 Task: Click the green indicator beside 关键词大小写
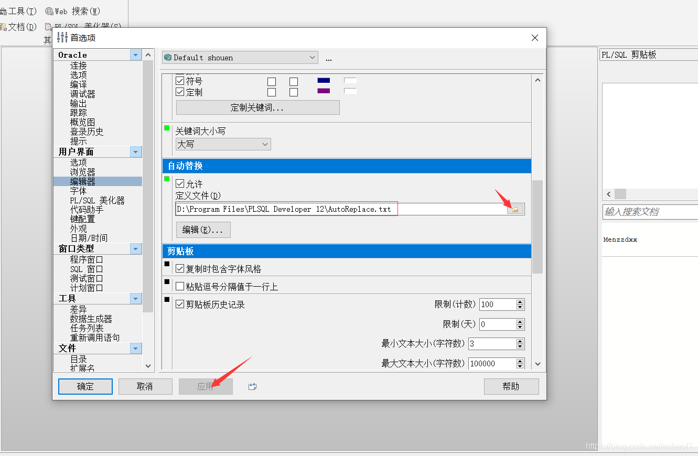(x=167, y=128)
